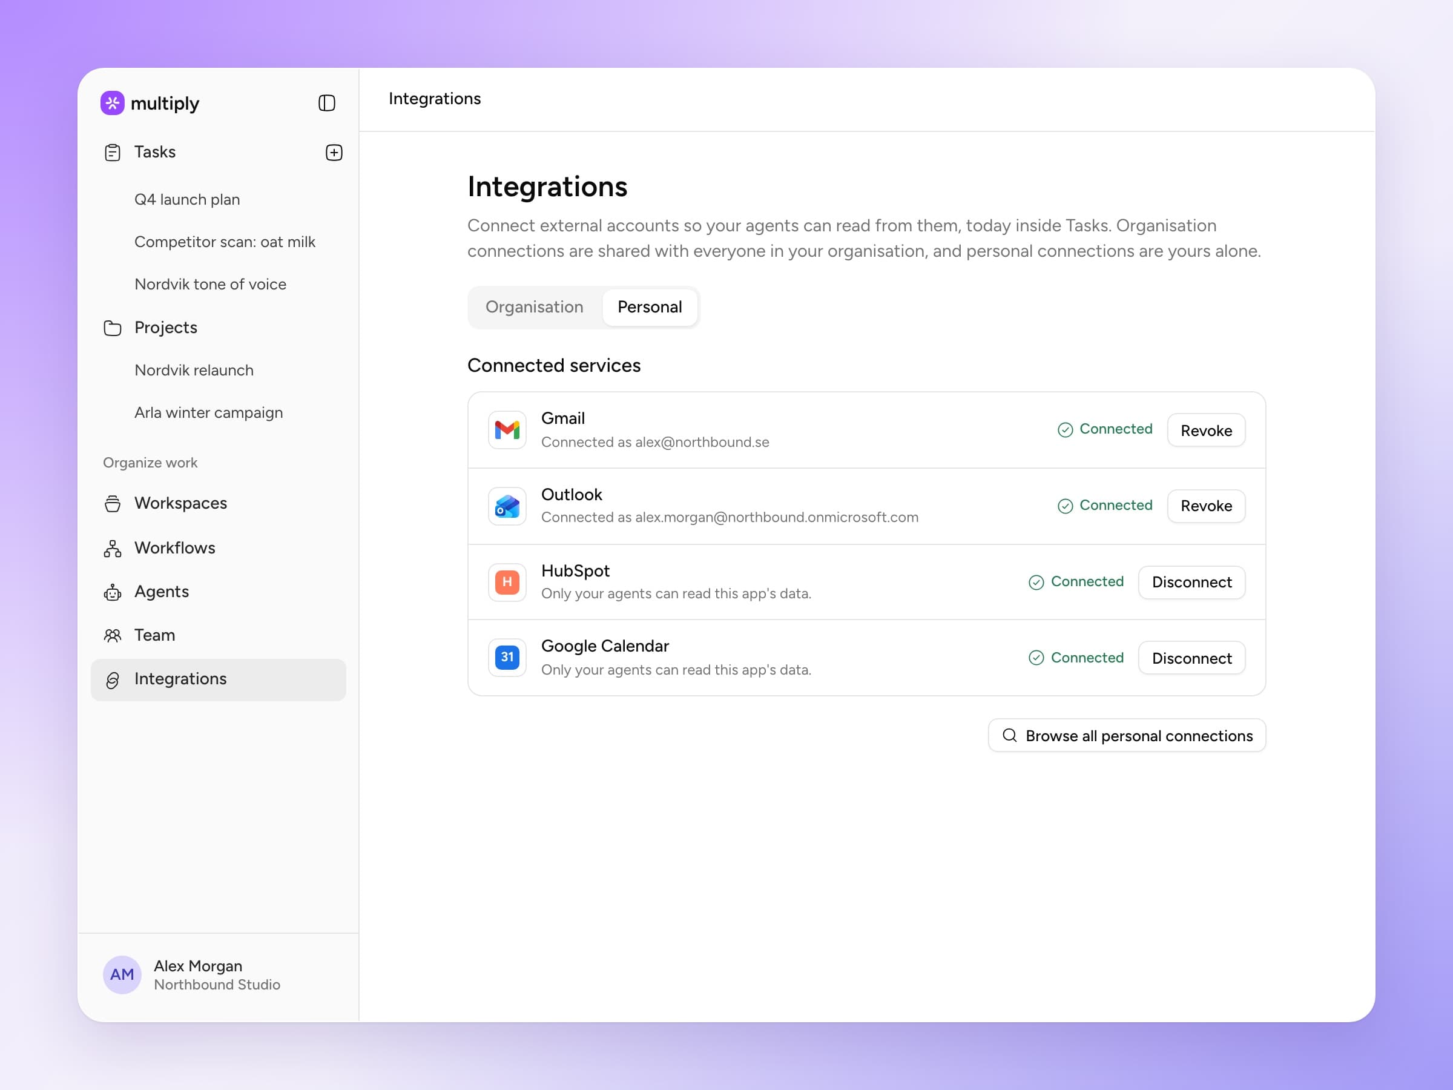Click the Workflows hierarchy icon

point(113,548)
